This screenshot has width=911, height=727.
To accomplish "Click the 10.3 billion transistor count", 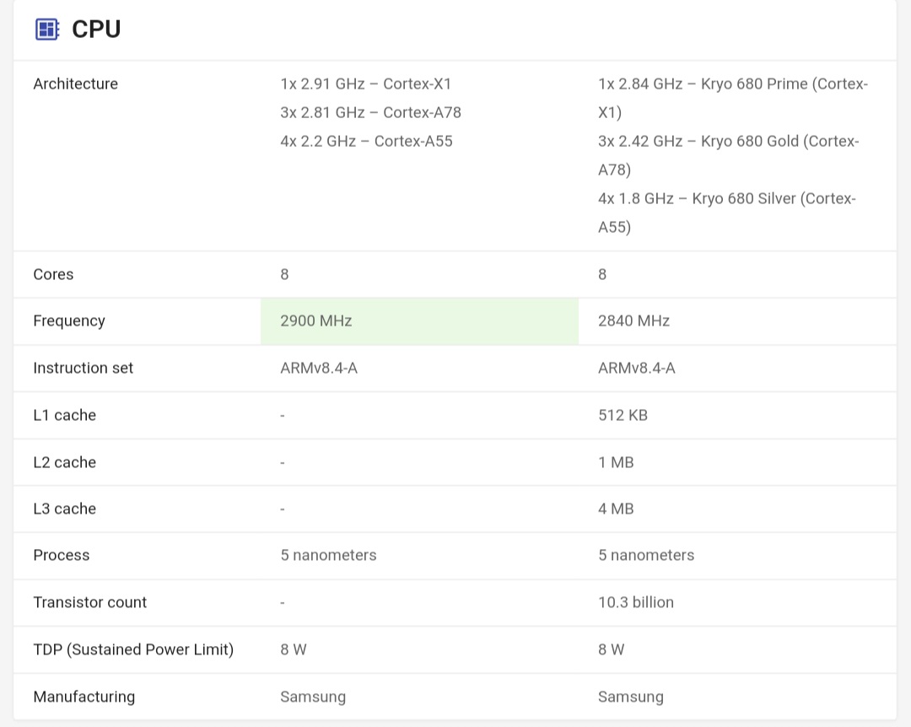I will point(636,602).
